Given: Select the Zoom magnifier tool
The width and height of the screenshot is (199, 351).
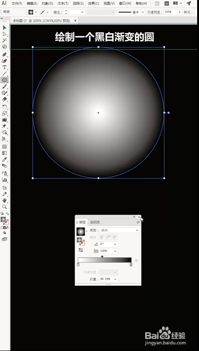Looking at the screenshot, I should [5, 206].
